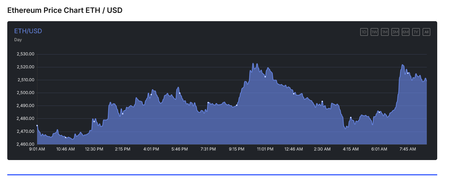Click the data marker above 7:31 PM
Image resolution: width=449 pixels, height=184 pixels.
208,103
